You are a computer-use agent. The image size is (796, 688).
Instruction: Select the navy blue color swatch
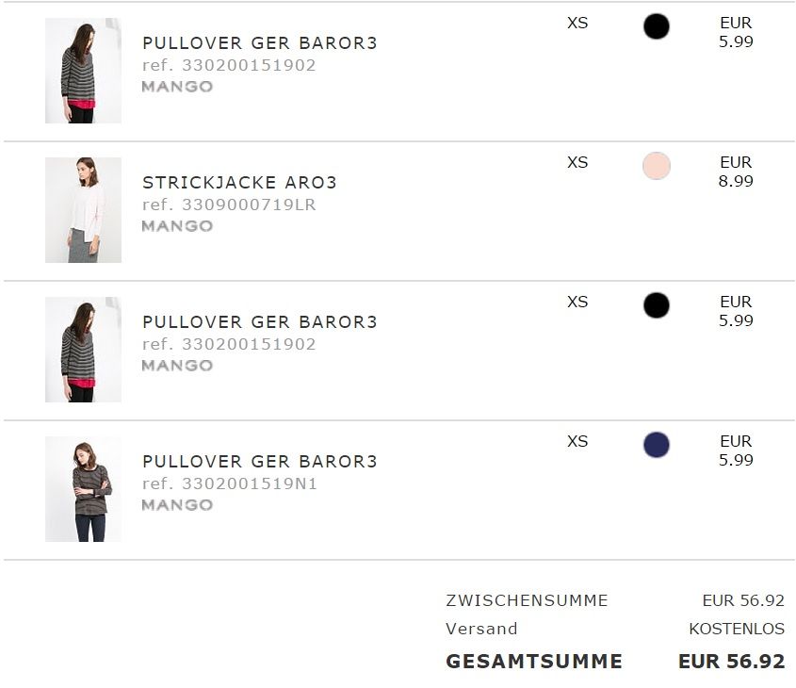point(657,445)
